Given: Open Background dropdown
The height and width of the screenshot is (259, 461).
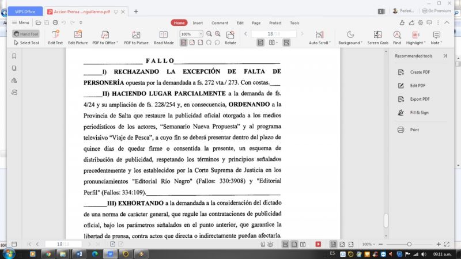Looking at the screenshot, I should click(350, 37).
